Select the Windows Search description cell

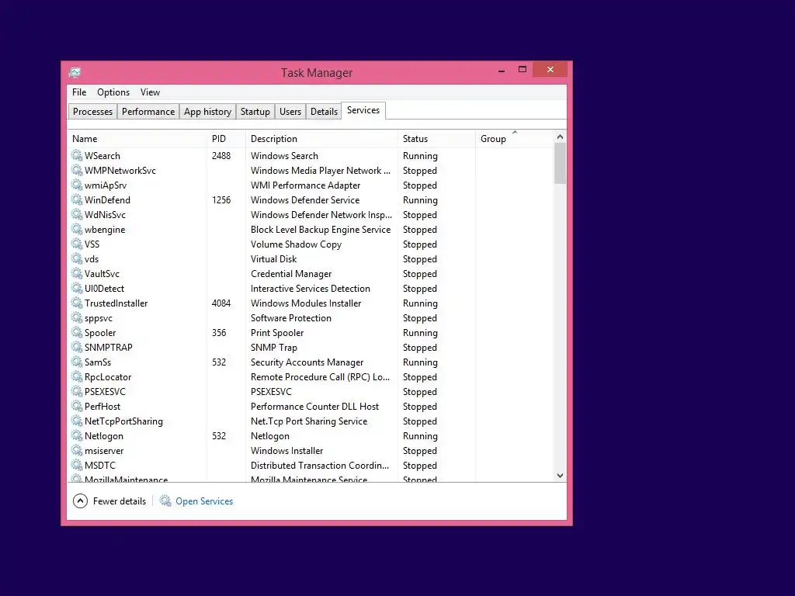click(284, 155)
